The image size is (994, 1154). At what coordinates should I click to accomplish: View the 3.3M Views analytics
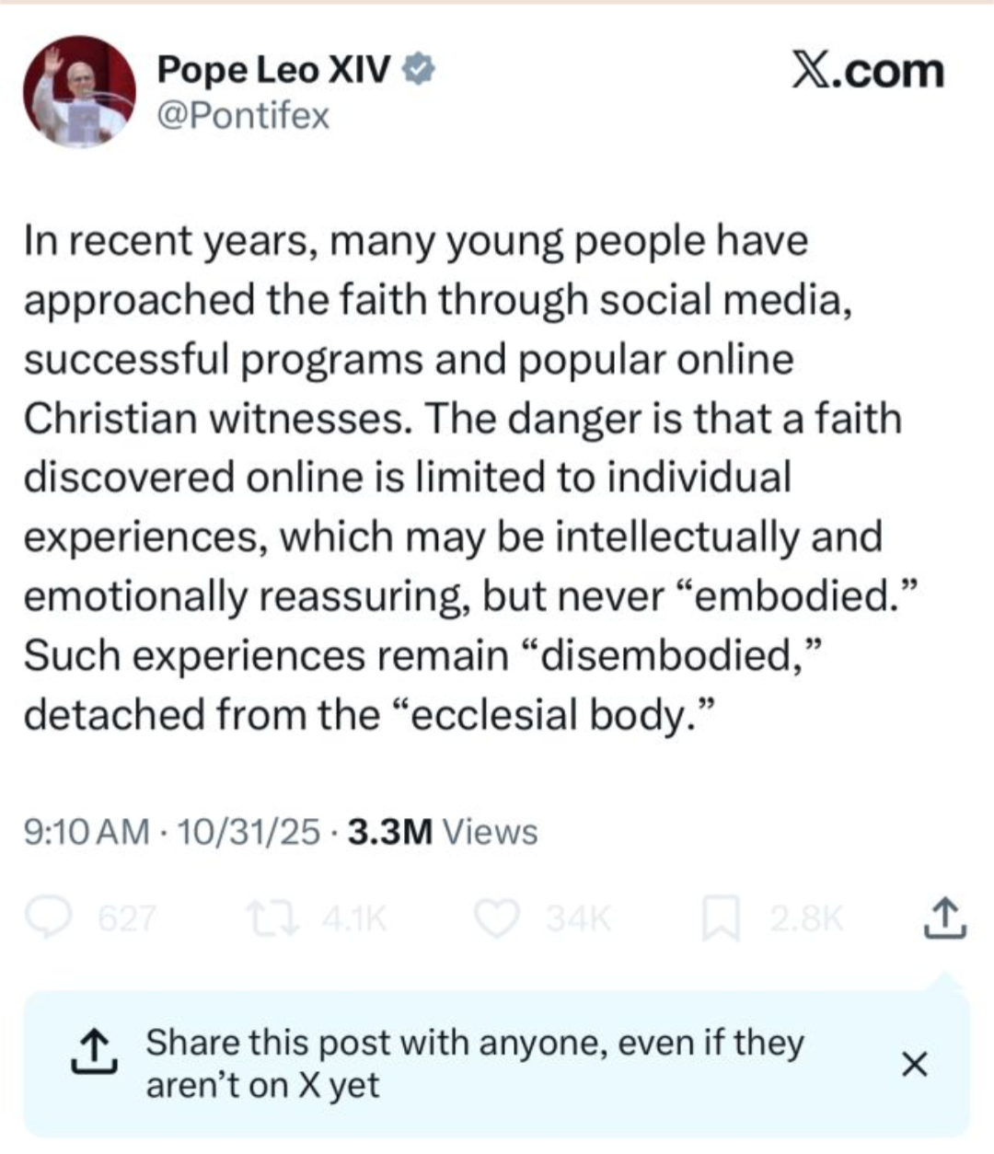[x=443, y=832]
